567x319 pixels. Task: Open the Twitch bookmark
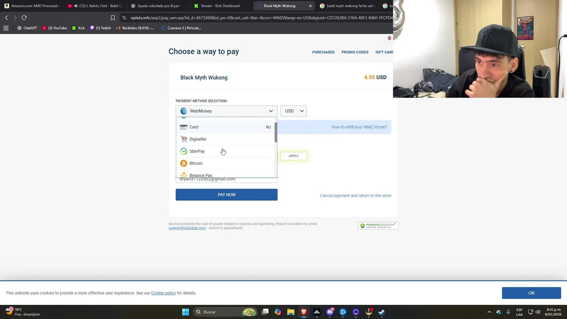[x=100, y=28]
